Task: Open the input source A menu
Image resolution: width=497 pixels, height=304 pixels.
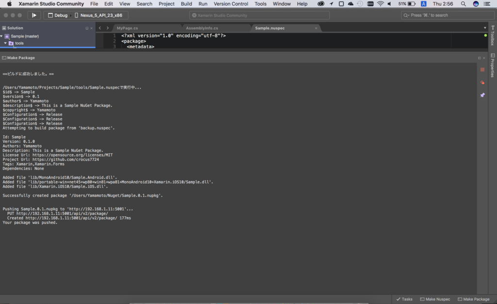Action: 423,4
